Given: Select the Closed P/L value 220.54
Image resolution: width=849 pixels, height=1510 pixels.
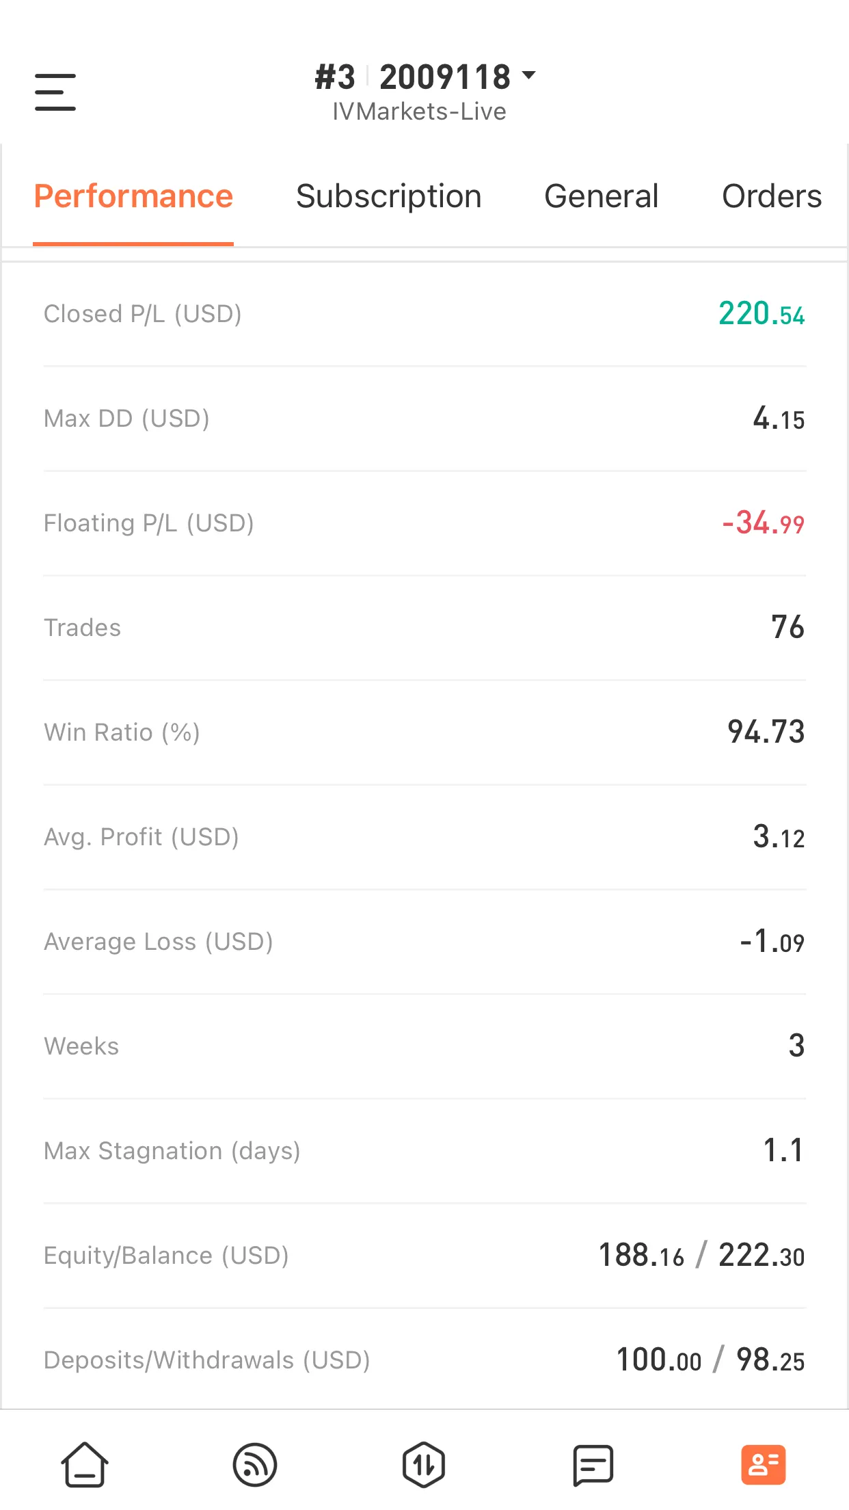Looking at the screenshot, I should 762,314.
